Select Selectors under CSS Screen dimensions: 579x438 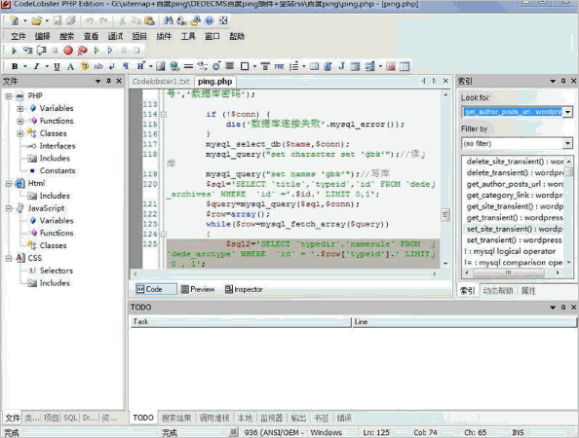(x=57, y=271)
